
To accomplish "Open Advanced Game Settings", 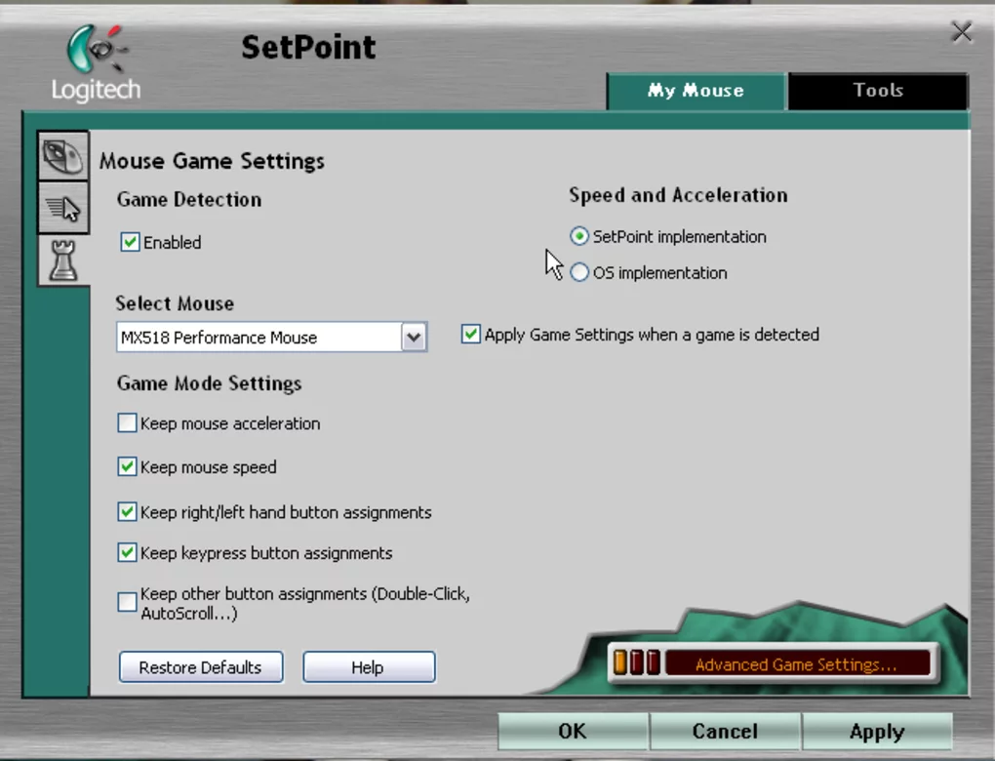I will click(x=805, y=664).
